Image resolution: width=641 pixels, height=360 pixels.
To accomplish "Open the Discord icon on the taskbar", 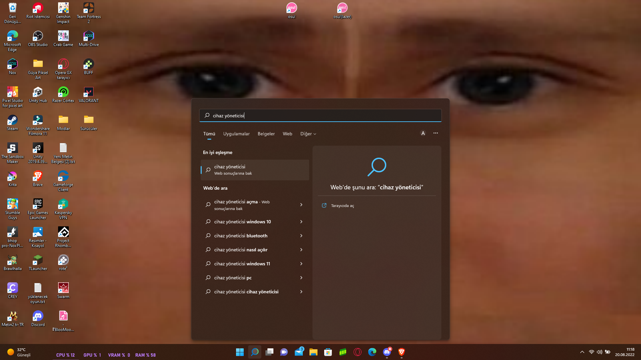I will (x=387, y=352).
